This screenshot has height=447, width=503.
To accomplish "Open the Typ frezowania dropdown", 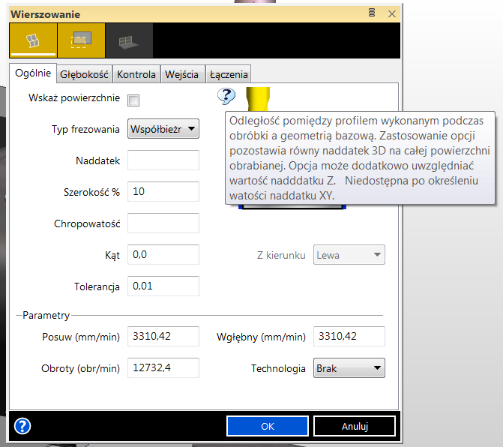I will click(x=163, y=129).
